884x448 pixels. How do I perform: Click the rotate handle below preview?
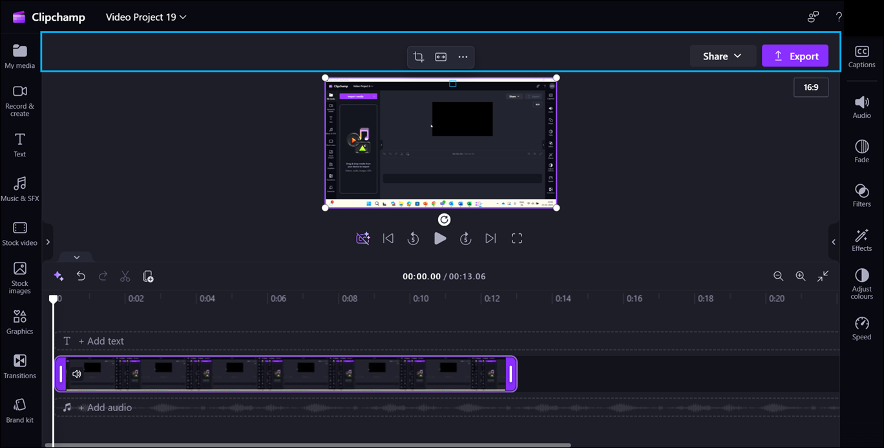[444, 220]
